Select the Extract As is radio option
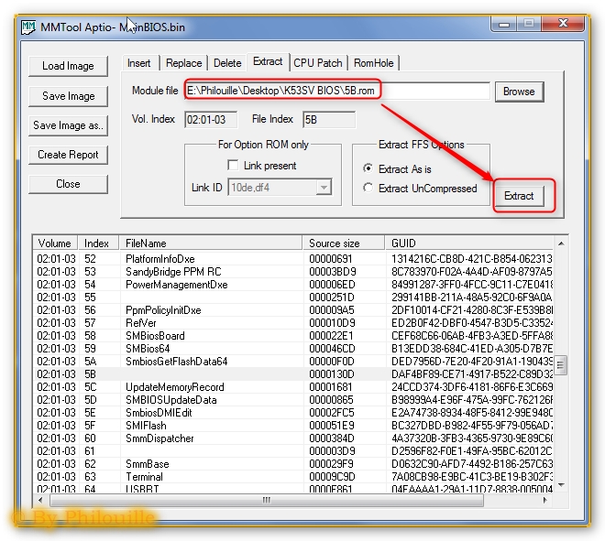Viewport: 605px width, 541px height. (368, 168)
